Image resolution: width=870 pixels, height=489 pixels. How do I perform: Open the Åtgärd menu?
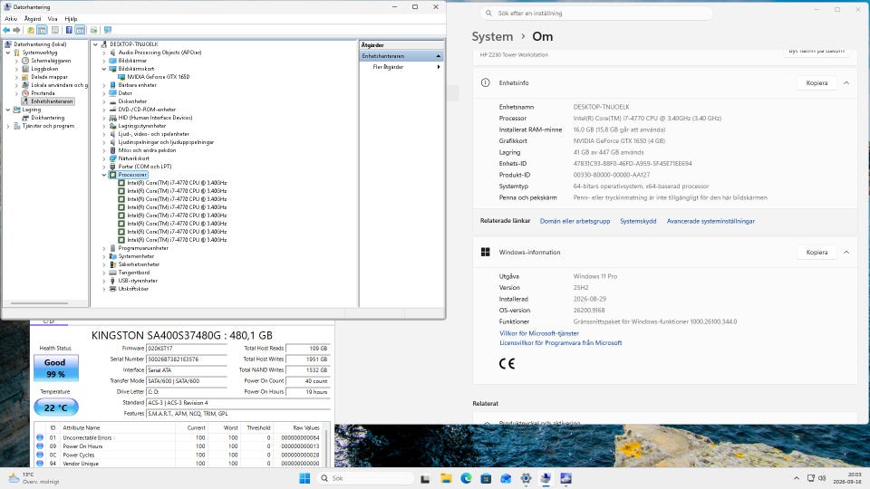[x=33, y=19]
